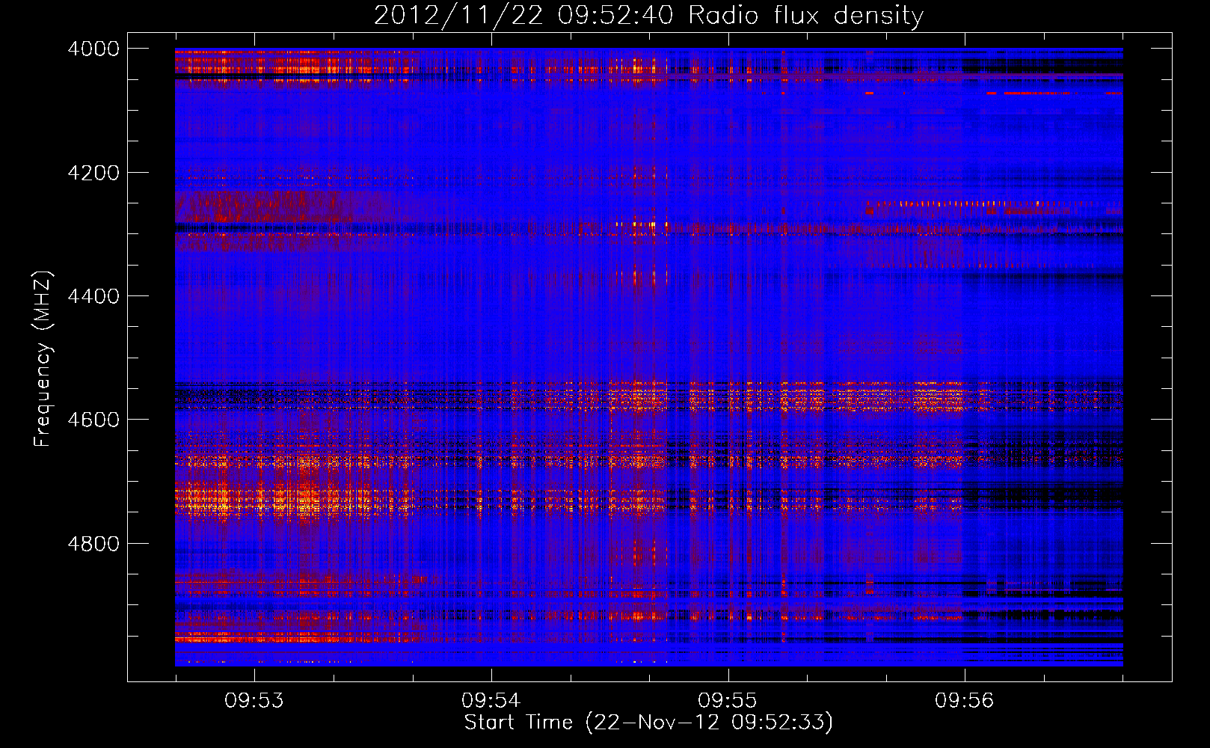Click the 4200 frequency tick label

coord(93,173)
